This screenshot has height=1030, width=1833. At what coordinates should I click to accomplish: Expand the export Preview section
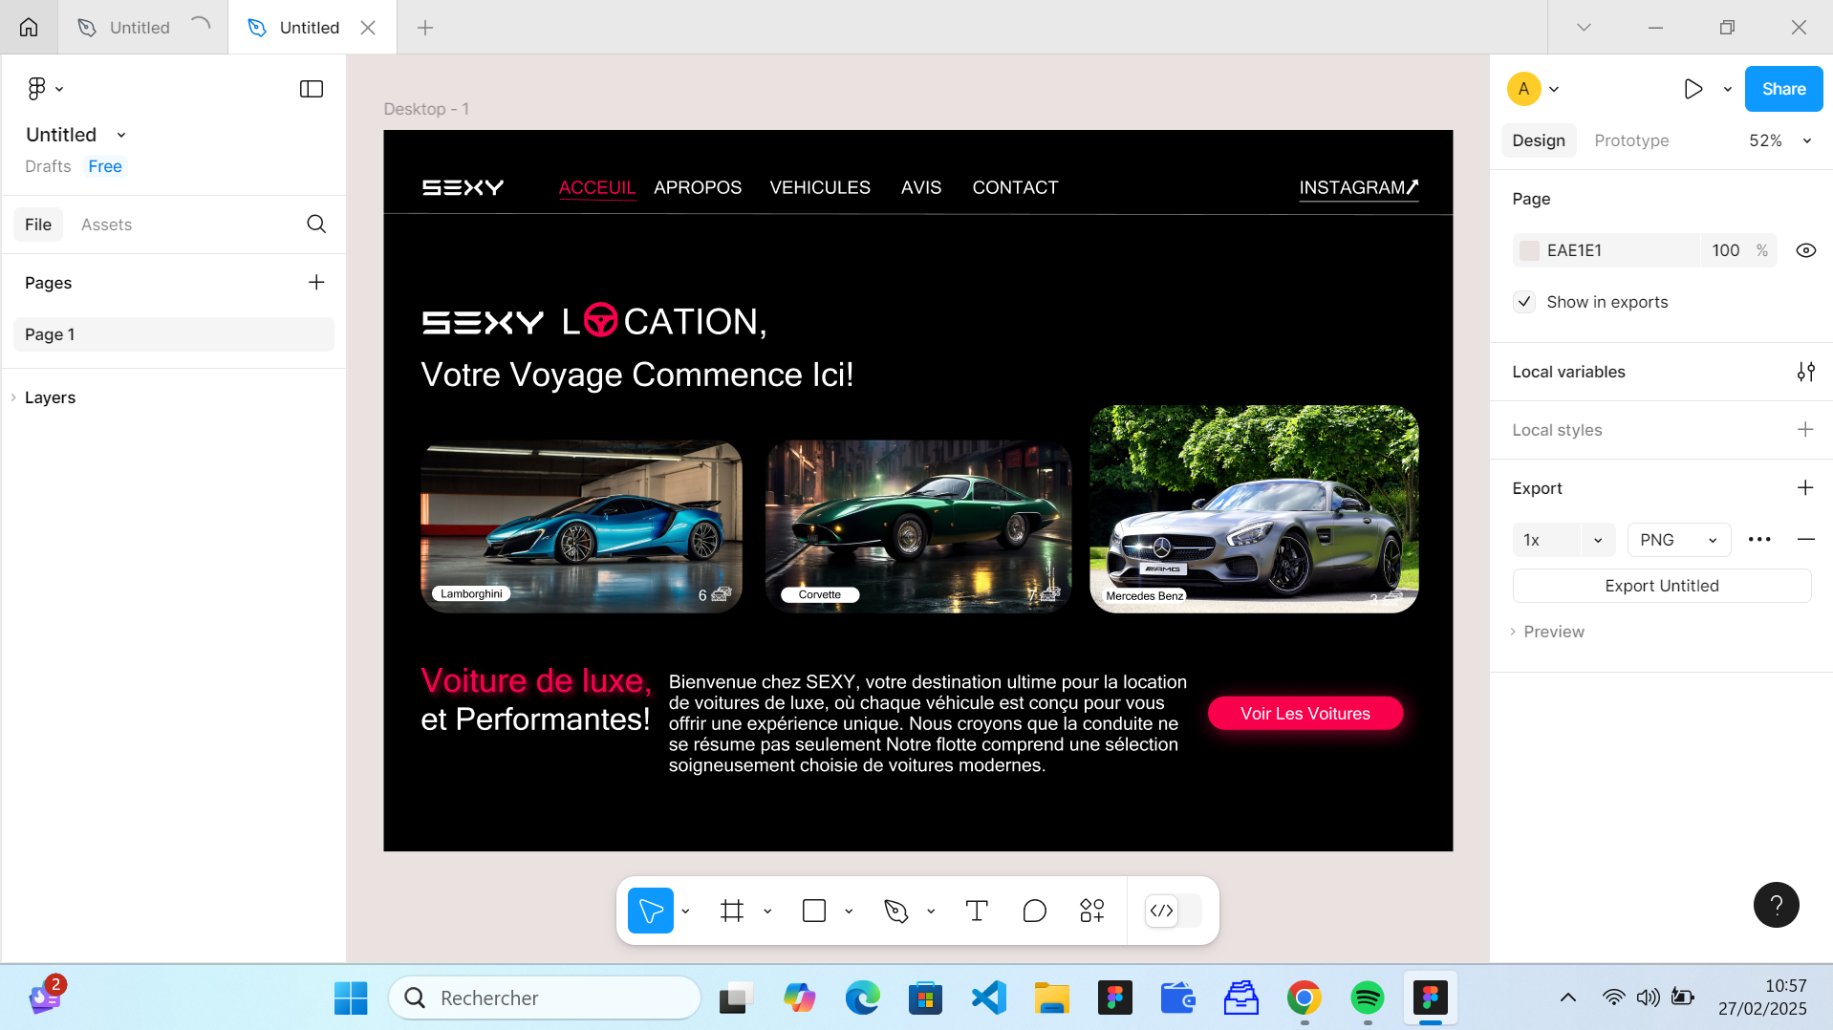pos(1513,632)
